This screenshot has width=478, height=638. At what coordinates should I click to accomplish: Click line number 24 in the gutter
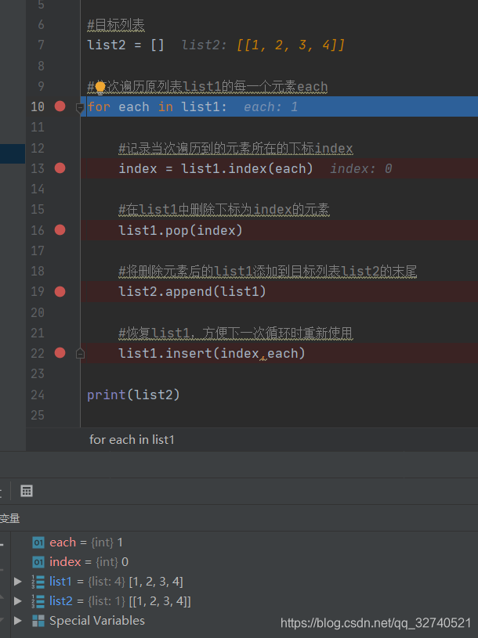38,395
